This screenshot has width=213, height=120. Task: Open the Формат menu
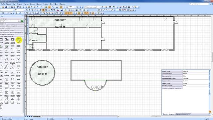[x=26, y=4]
